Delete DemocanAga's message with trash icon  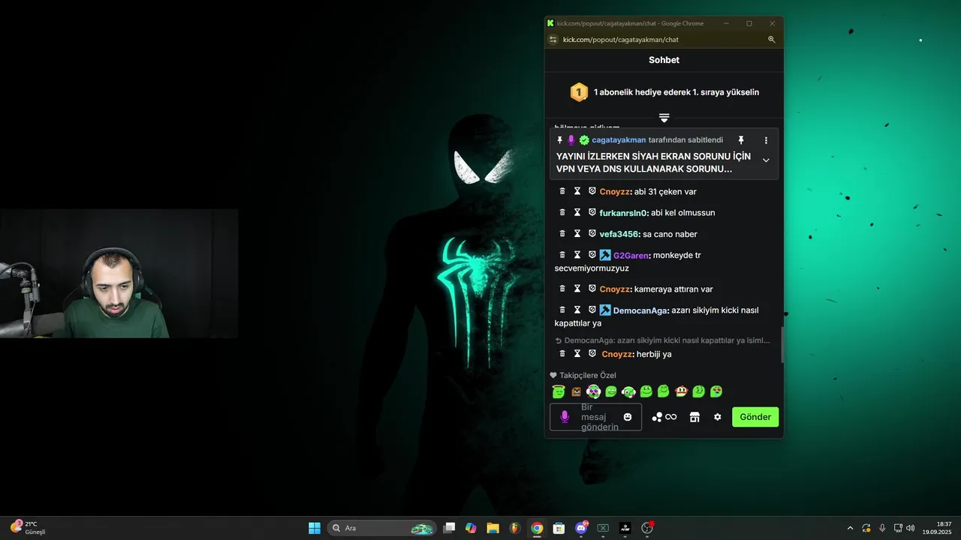(x=562, y=310)
